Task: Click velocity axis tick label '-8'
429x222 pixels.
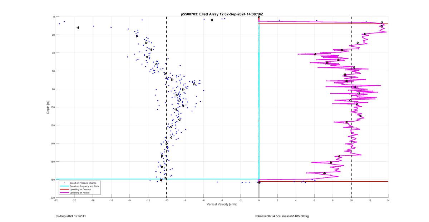Action: click(185, 200)
